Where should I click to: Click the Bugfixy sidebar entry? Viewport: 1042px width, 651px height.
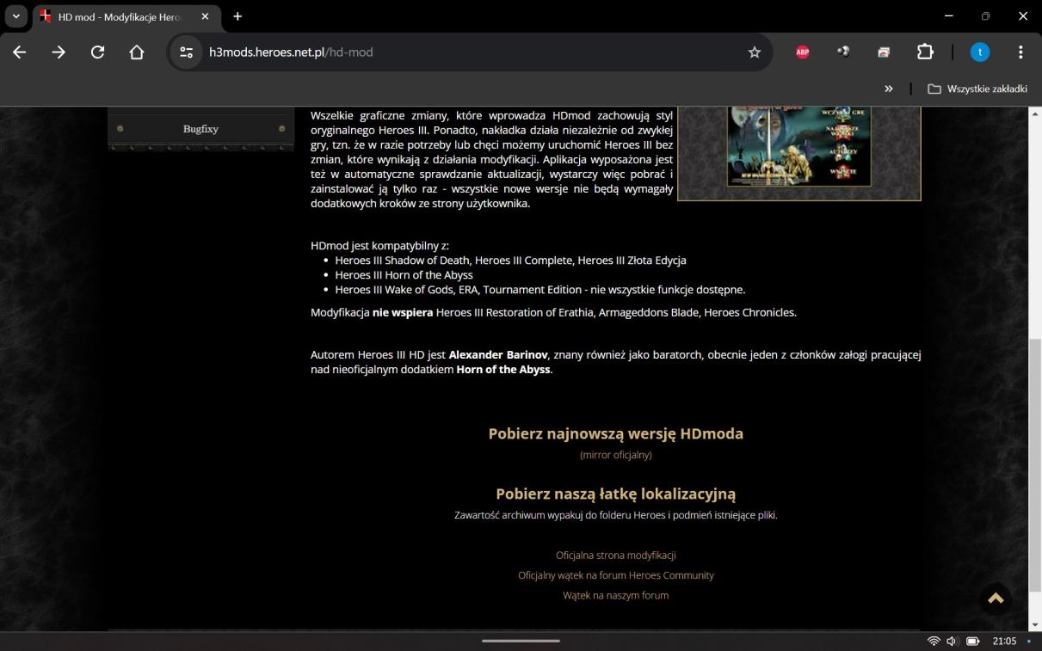[x=200, y=129]
